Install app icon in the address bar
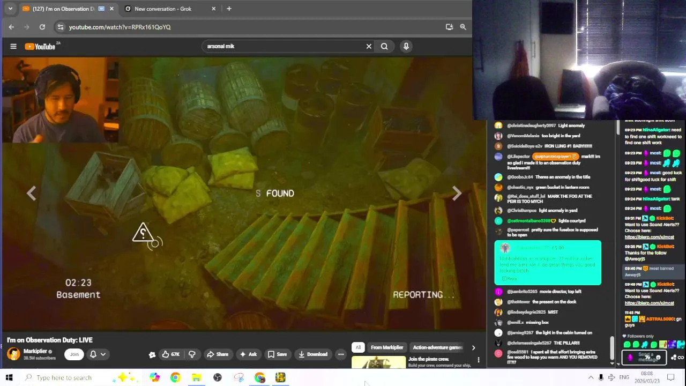The image size is (686, 386). [x=449, y=27]
